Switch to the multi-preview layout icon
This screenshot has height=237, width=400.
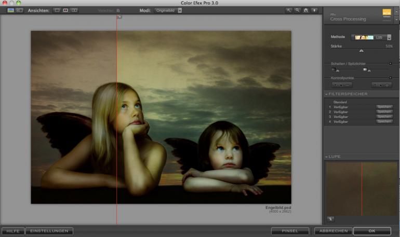[x=19, y=10]
